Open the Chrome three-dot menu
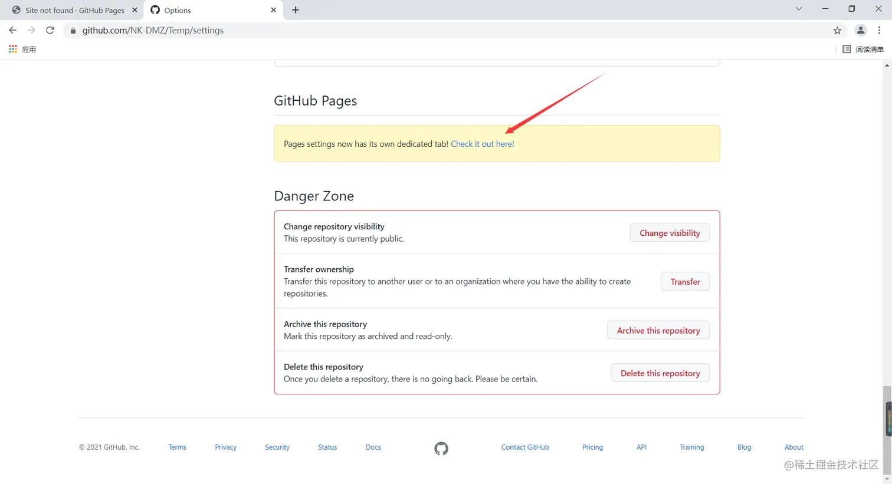892x484 pixels. click(879, 31)
